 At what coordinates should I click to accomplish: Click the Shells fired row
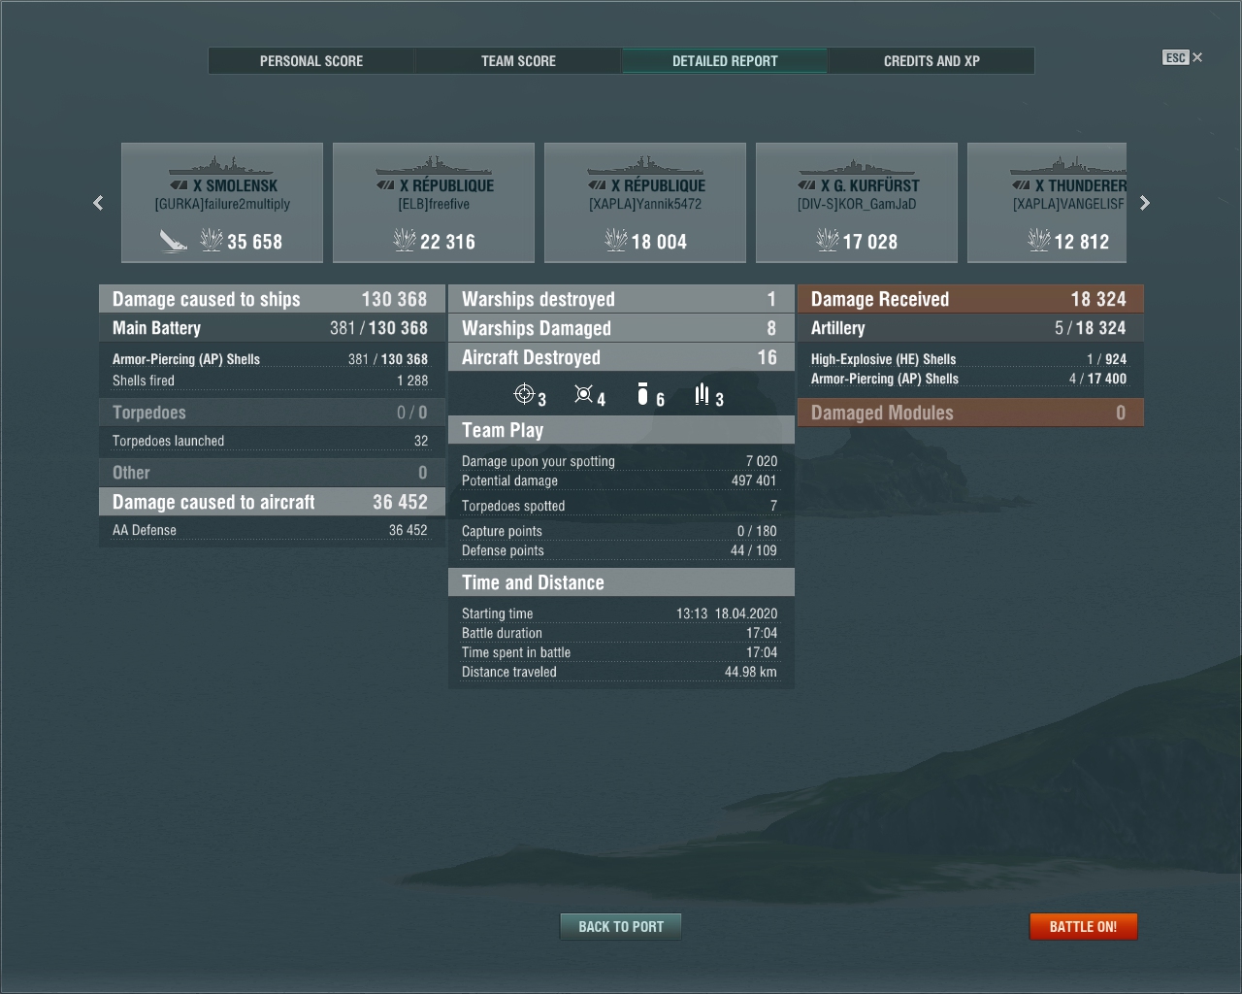point(272,381)
